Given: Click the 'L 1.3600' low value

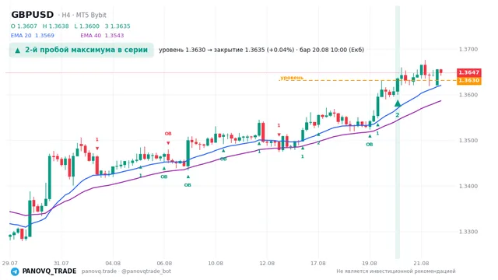Looking at the screenshot, I should point(86,26).
